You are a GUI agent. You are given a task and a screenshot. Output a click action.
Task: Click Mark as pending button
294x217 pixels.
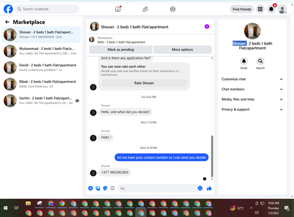[x=121, y=50]
